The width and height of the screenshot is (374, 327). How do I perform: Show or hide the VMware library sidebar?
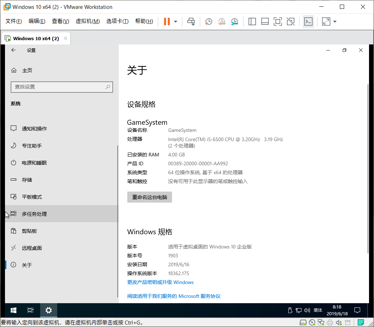(x=252, y=21)
